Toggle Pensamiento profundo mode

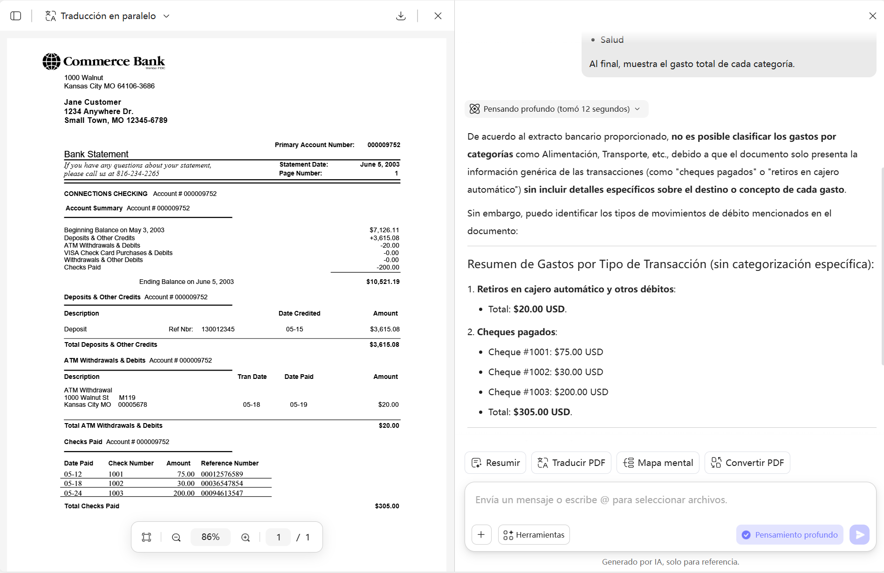click(x=790, y=534)
